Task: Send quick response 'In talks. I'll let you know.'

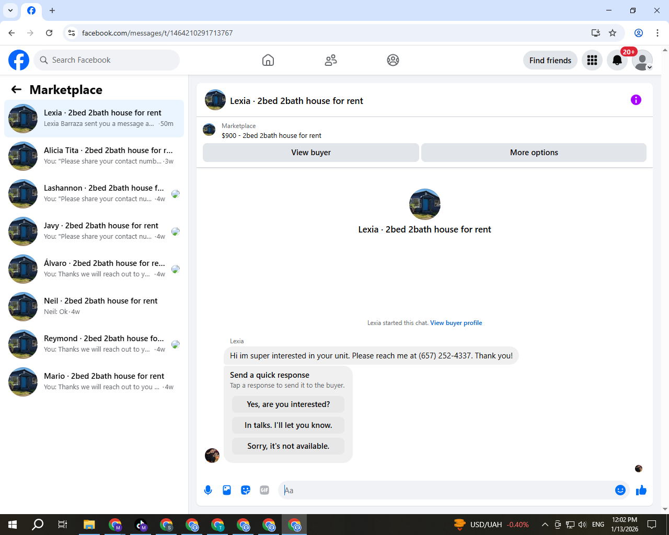Action: coord(289,425)
